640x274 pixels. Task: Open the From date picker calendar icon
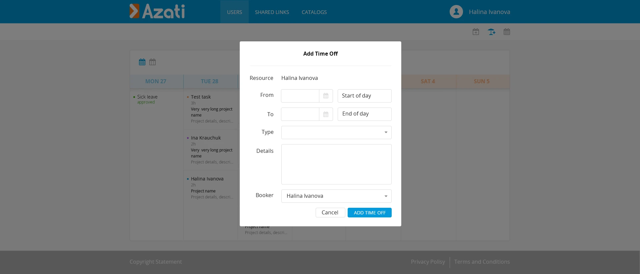[x=326, y=96]
